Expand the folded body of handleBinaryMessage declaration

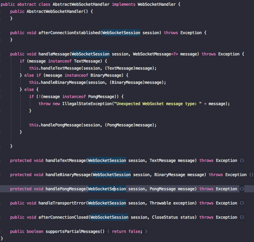tap(251, 175)
